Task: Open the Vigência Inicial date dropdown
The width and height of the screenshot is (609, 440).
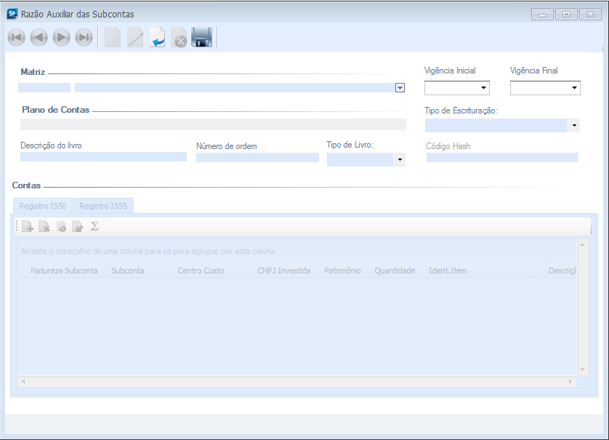Action: (483, 89)
